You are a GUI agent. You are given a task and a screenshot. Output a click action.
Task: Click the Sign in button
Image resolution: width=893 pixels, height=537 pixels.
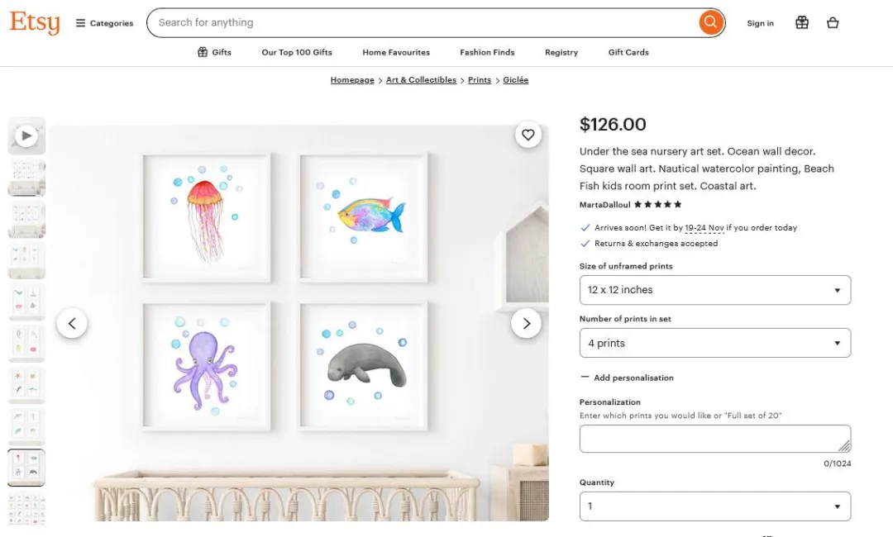coord(760,23)
